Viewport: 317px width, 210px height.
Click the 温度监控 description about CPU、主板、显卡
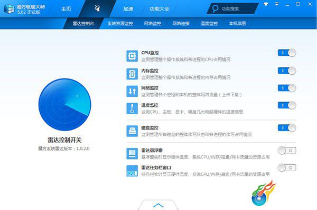192,112
